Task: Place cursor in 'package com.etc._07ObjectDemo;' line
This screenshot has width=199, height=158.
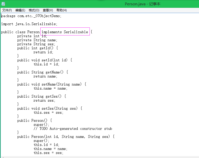Action: [x=31, y=16]
